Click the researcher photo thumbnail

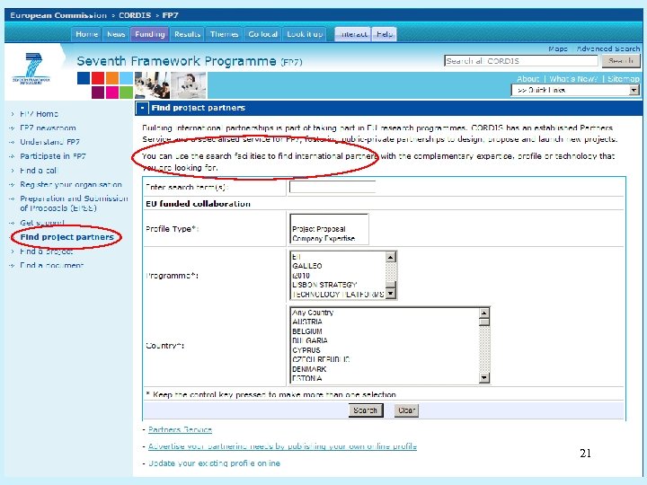[x=188, y=85]
